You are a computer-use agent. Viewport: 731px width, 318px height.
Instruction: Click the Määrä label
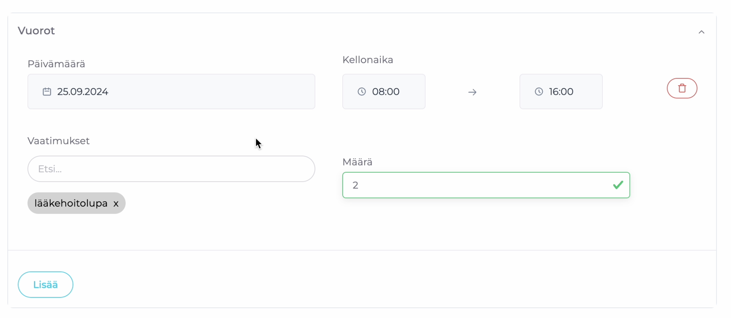(357, 162)
